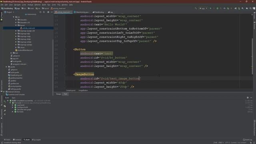Open the Event Log button
Screen dimensions: 256x144
(x=248, y=140)
